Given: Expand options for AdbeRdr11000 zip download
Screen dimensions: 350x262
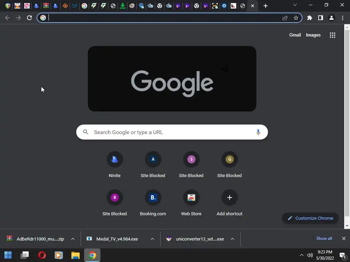Looking at the screenshot, I should 73,239.
